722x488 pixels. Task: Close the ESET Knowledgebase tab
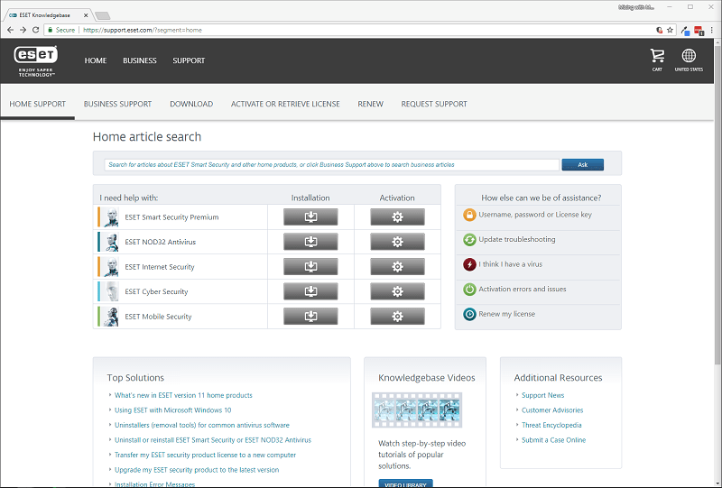click(86, 15)
